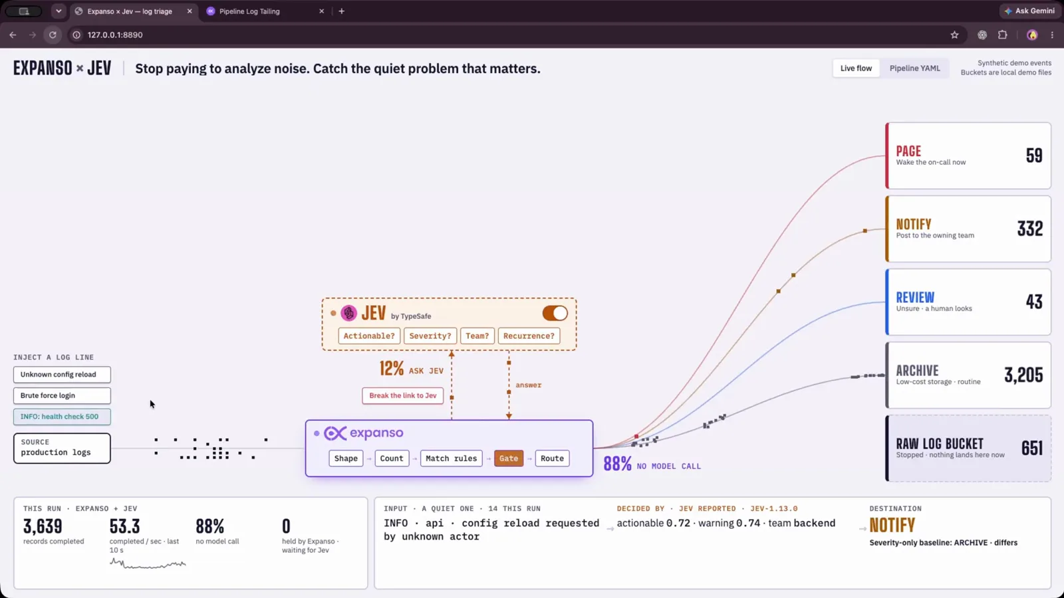Open Chrome three-dot menu
The width and height of the screenshot is (1064, 598).
tap(1052, 35)
